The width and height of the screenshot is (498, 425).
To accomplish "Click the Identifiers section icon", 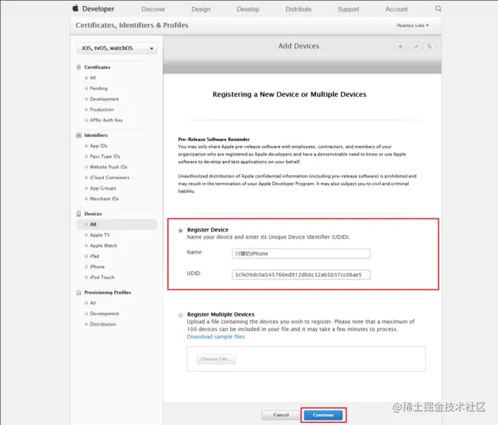I will click(x=79, y=135).
